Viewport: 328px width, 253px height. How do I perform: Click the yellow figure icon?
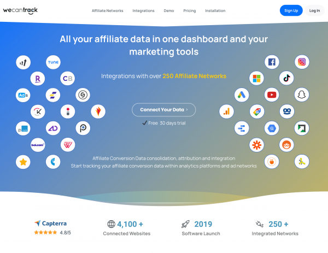coord(302,161)
